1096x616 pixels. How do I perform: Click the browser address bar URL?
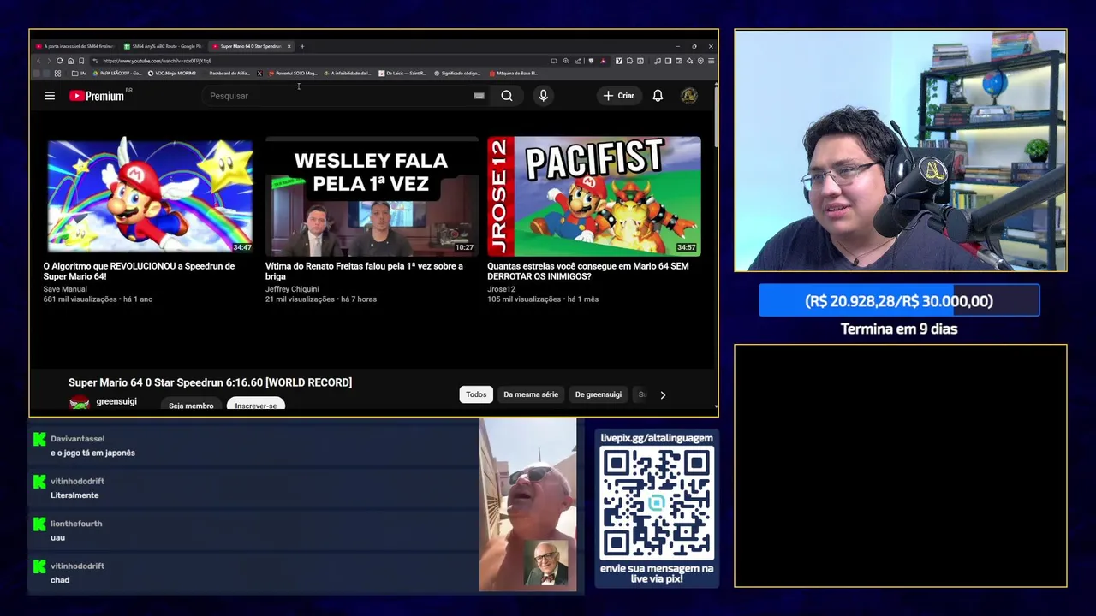[x=158, y=61]
